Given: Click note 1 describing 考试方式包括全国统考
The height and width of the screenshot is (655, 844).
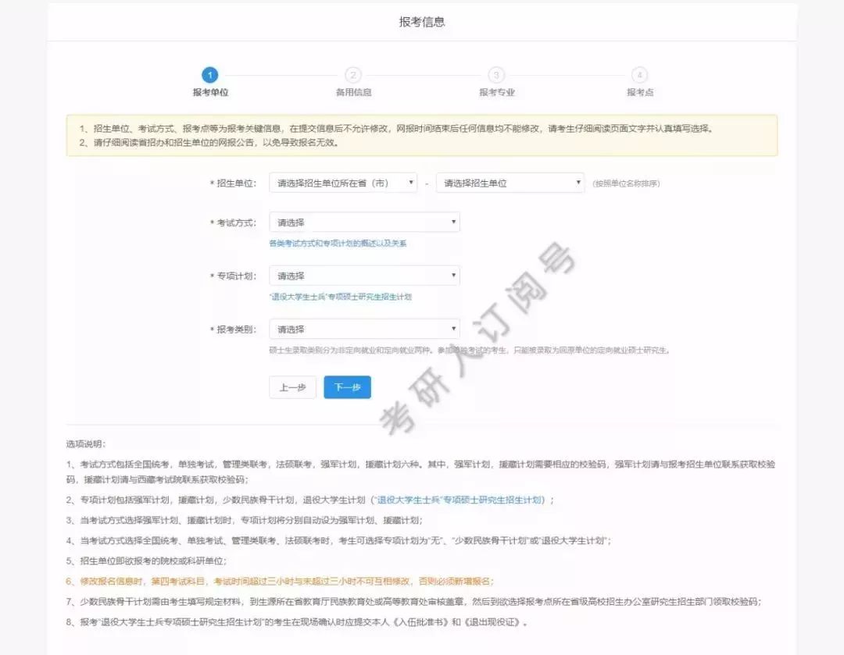Looking at the screenshot, I should click(x=421, y=472).
